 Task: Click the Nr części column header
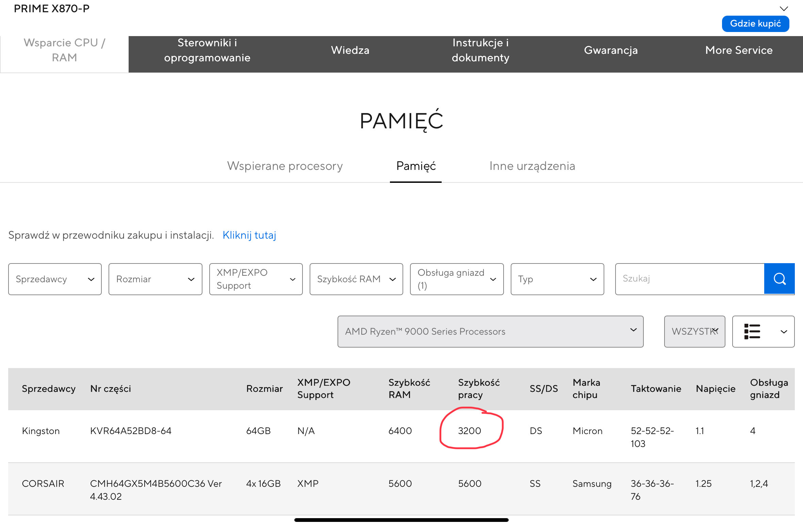(111, 388)
